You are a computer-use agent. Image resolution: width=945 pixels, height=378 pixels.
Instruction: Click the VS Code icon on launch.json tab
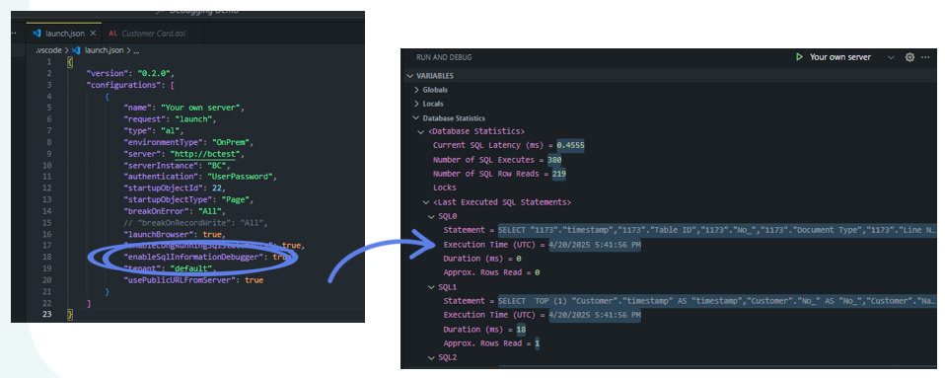(x=36, y=34)
